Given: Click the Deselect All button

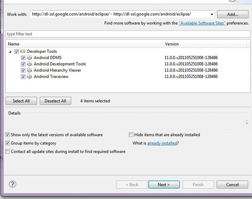Looking at the screenshot, I should [x=55, y=101].
